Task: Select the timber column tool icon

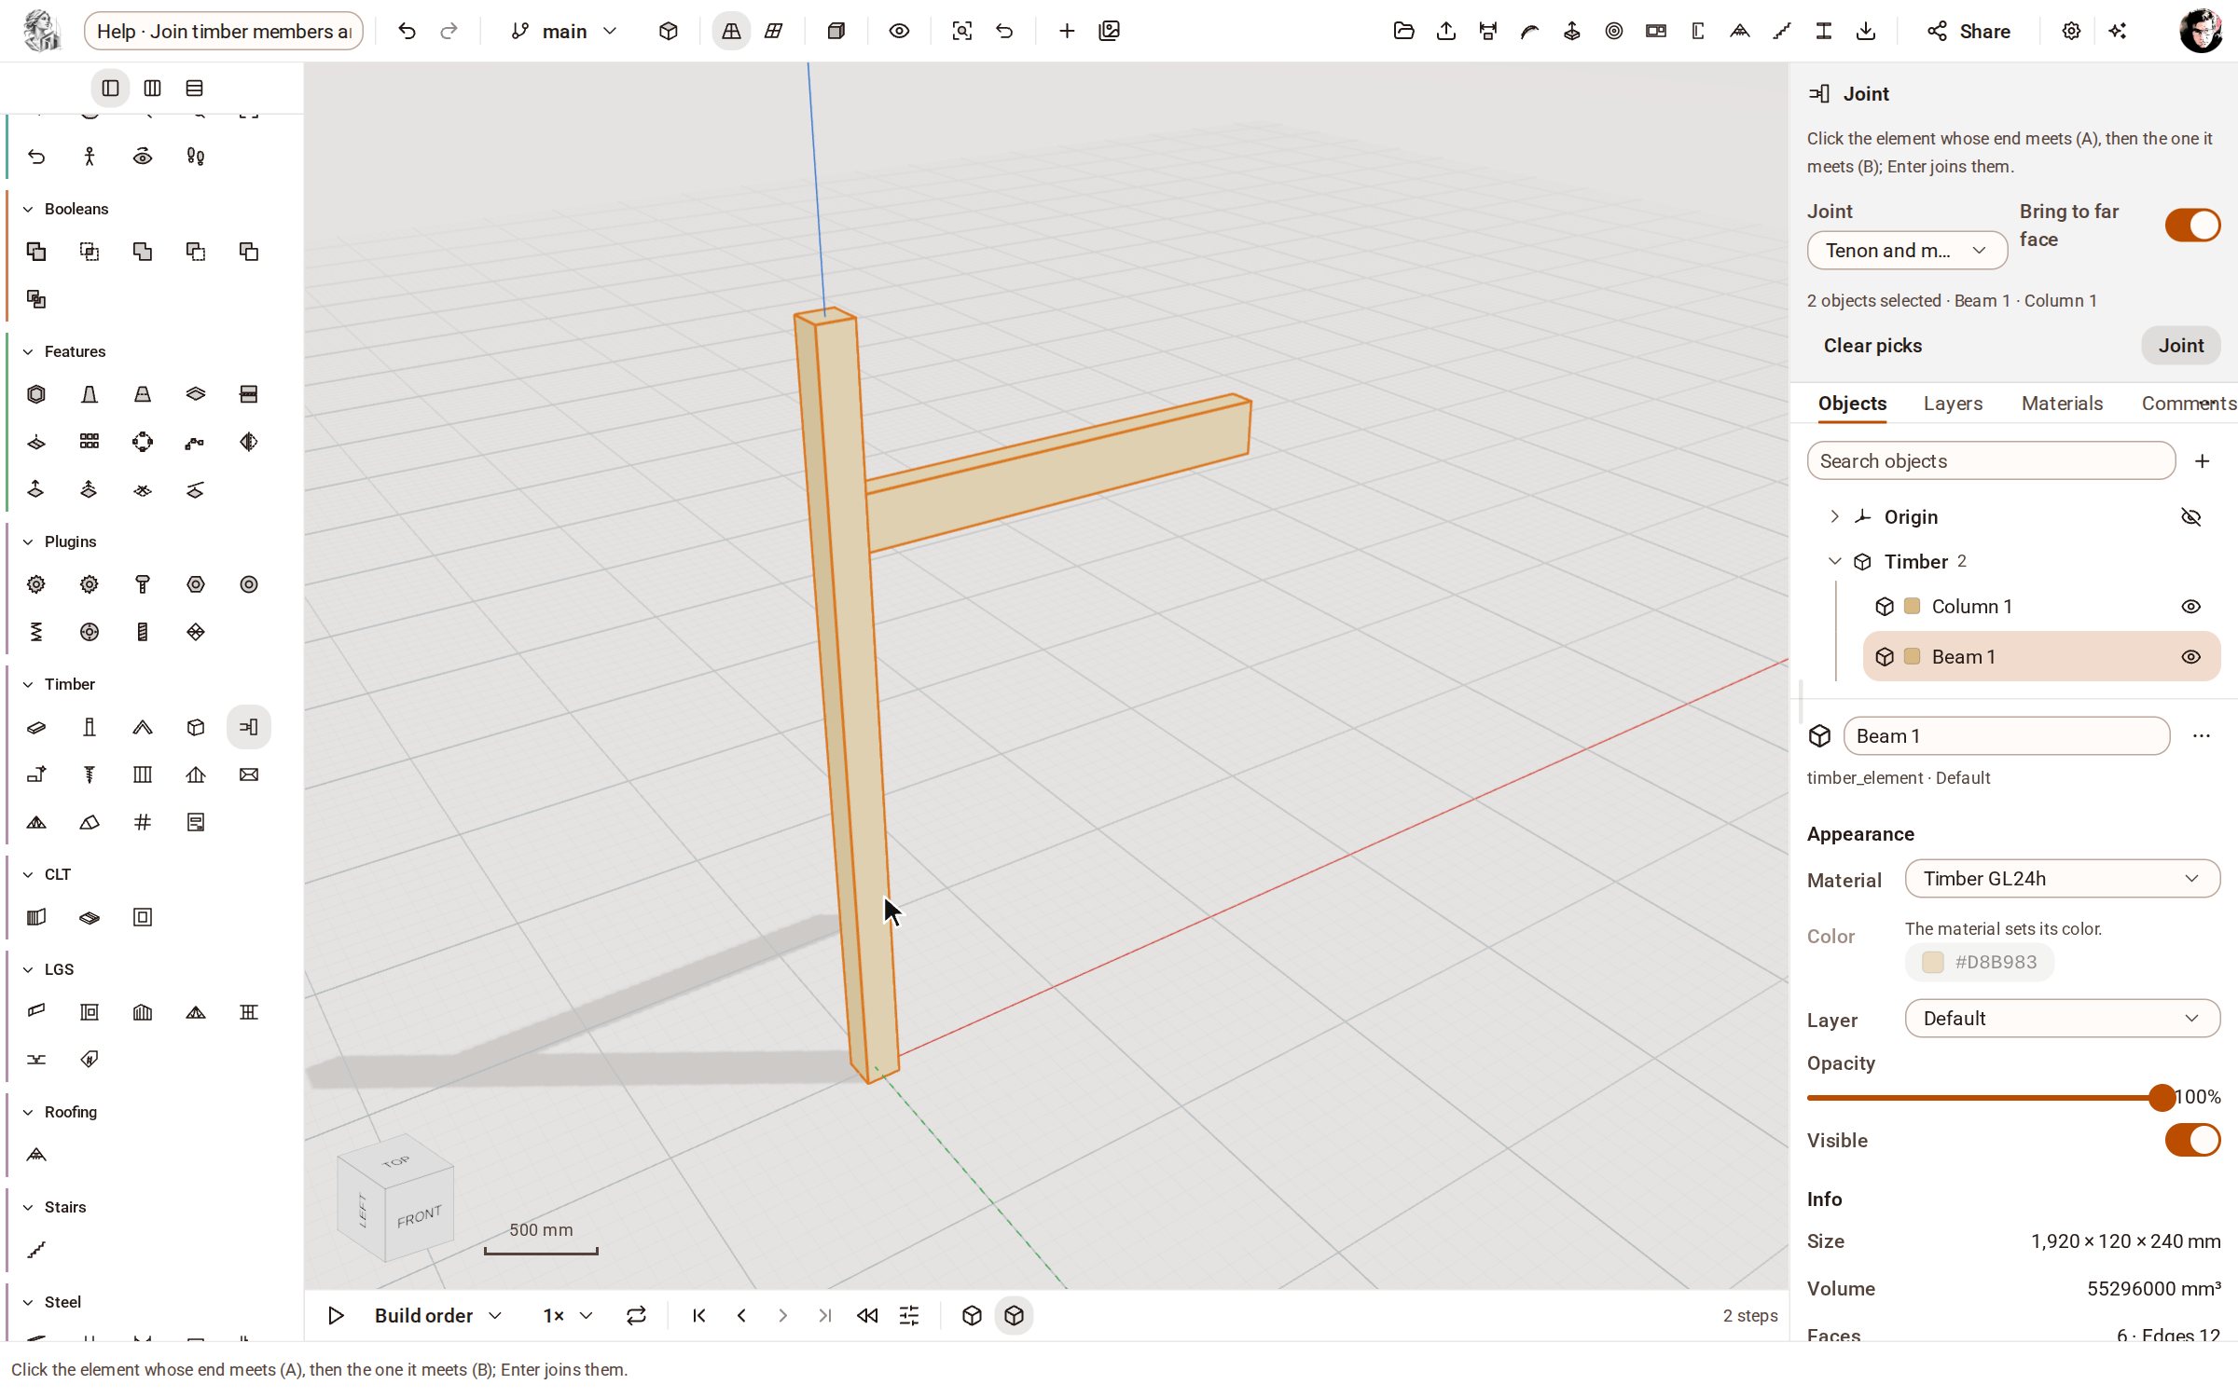Action: click(90, 727)
